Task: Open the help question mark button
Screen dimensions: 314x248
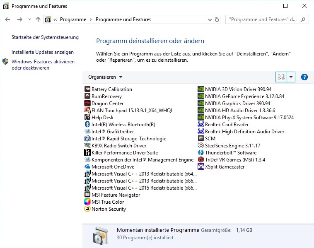Action: click(x=304, y=77)
